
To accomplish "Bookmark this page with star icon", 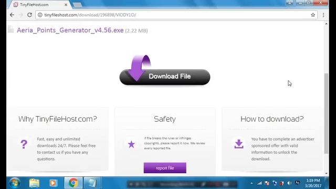I will click(313, 15).
